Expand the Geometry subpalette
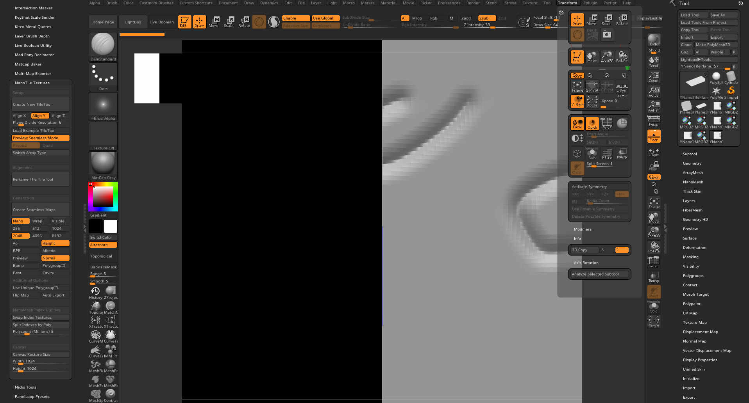Image resolution: width=749 pixels, height=403 pixels. click(x=692, y=163)
